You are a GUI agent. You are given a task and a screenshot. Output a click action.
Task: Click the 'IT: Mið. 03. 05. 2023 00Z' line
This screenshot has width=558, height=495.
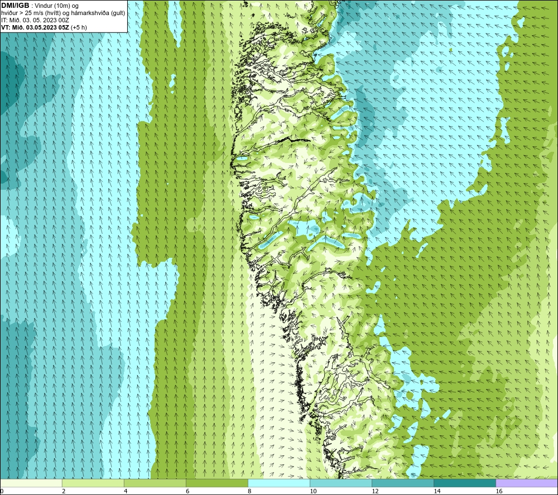pos(35,20)
